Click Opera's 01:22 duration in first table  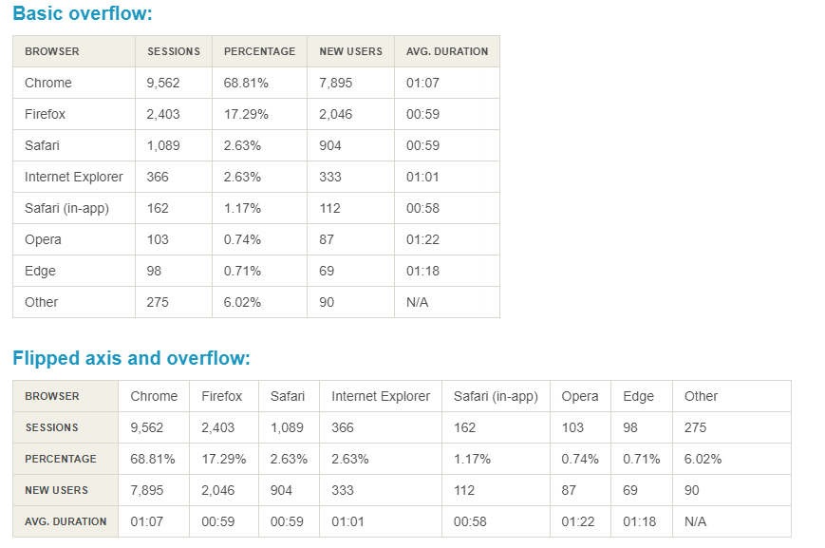pyautogui.click(x=422, y=239)
